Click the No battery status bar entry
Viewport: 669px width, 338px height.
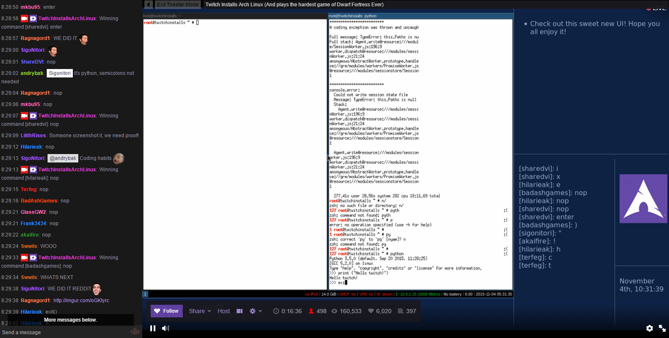point(453,294)
